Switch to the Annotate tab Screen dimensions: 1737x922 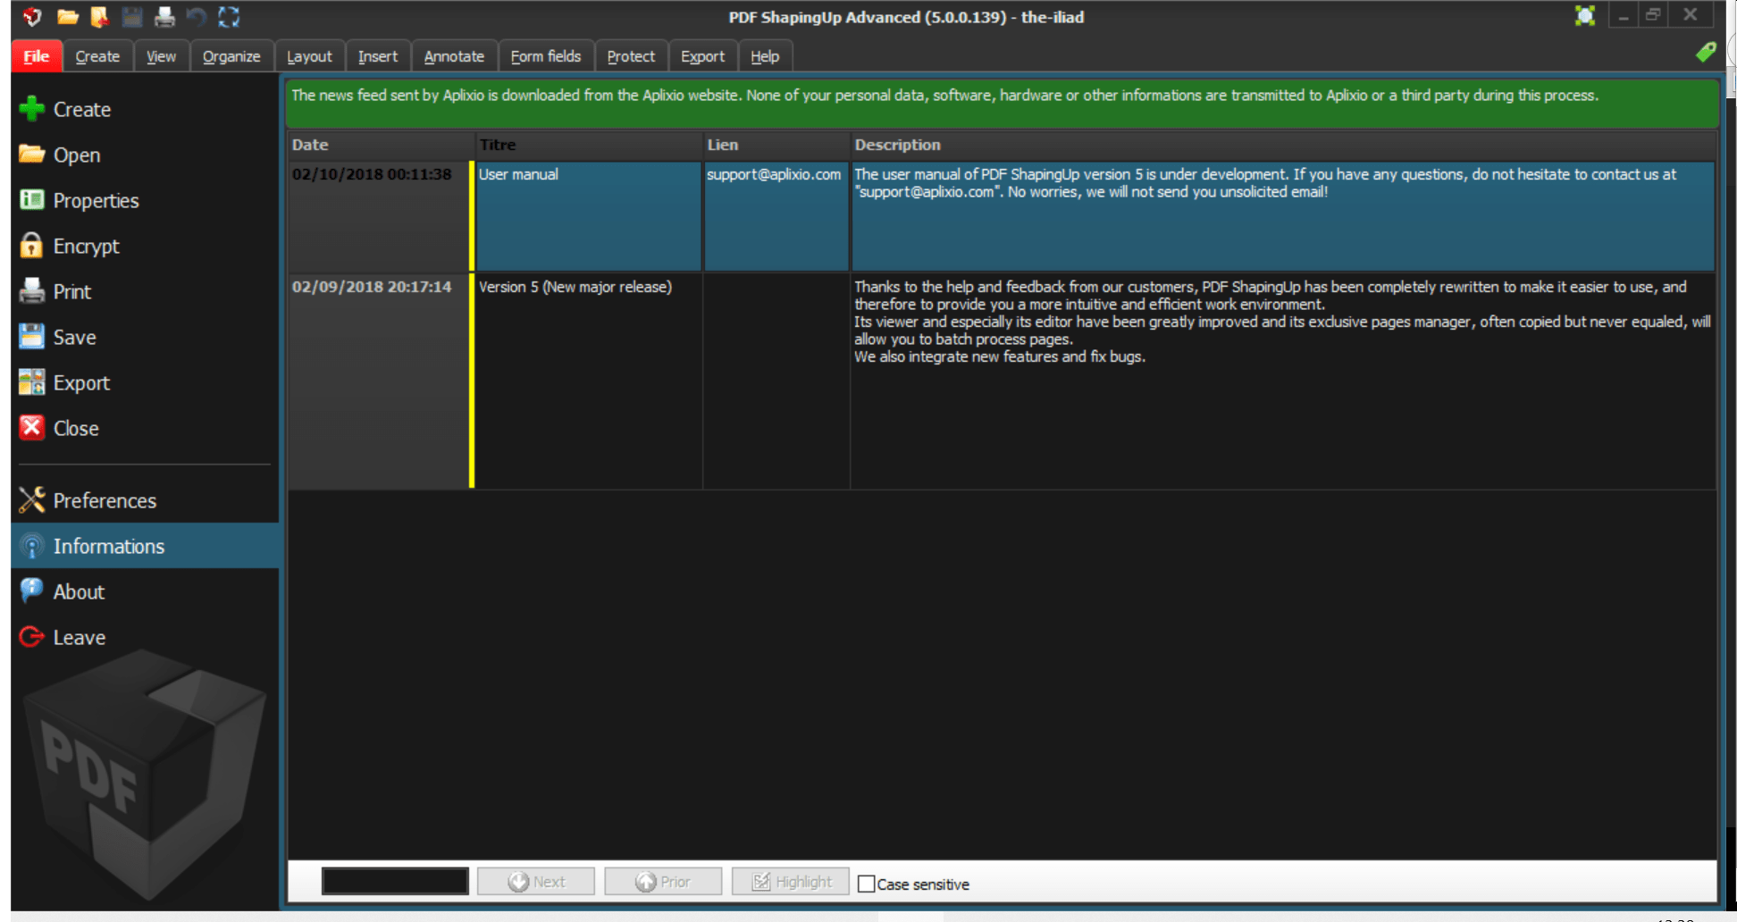pyautogui.click(x=454, y=56)
